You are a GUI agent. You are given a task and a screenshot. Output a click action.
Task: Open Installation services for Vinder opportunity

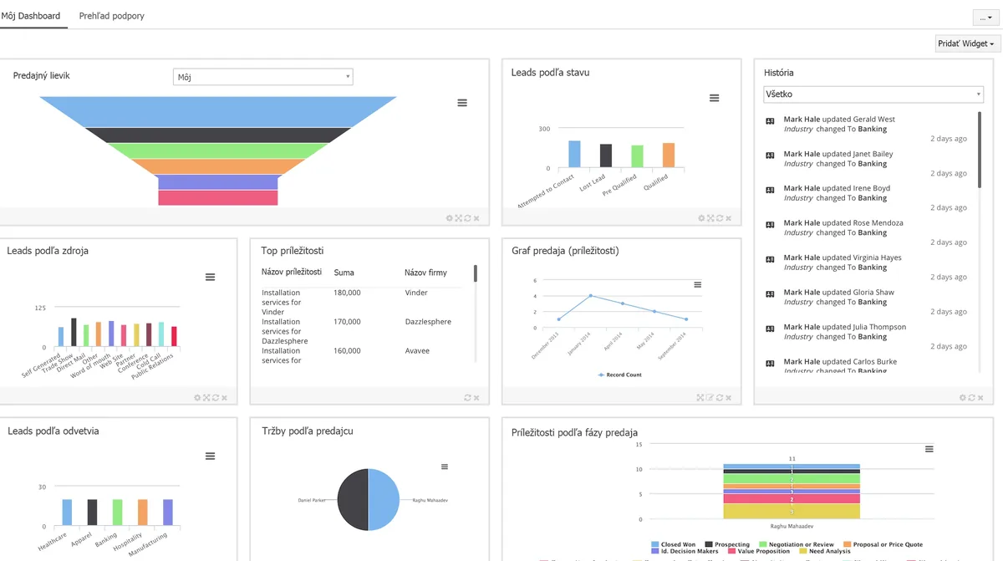(x=282, y=302)
